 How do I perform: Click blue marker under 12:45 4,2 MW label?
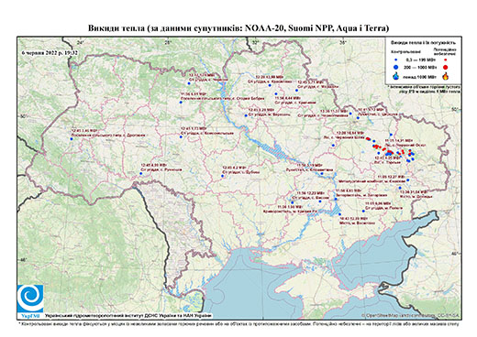tap(222, 176)
